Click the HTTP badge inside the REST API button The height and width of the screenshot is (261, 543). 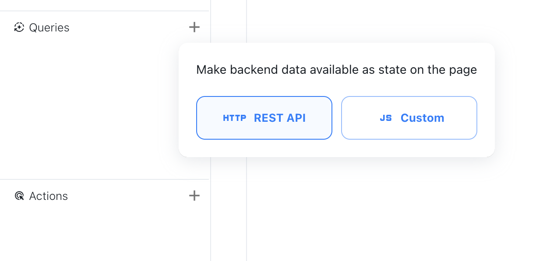234,118
